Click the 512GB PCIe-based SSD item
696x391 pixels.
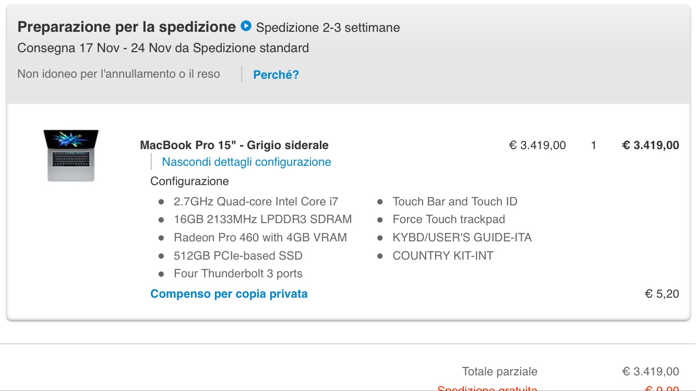click(238, 256)
